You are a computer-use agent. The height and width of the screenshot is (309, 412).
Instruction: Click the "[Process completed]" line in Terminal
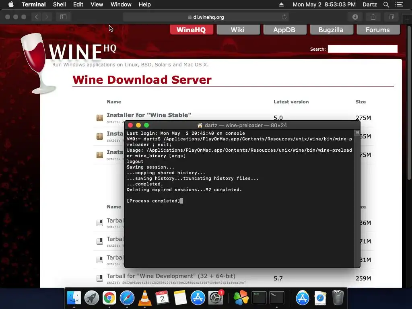(x=153, y=201)
